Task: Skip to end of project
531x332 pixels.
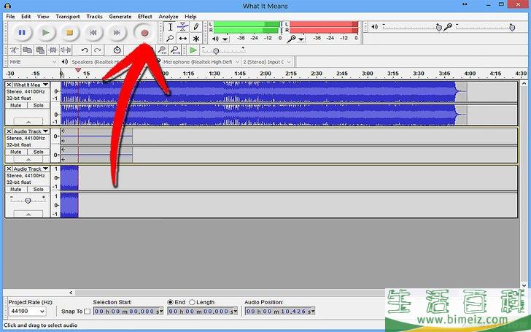Action: [x=117, y=33]
